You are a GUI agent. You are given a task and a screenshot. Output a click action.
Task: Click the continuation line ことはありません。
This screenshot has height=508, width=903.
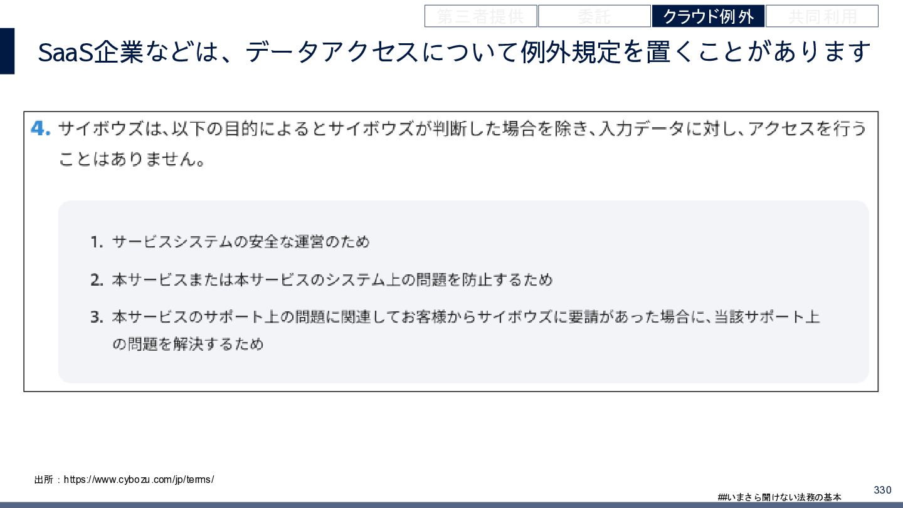click(x=133, y=159)
